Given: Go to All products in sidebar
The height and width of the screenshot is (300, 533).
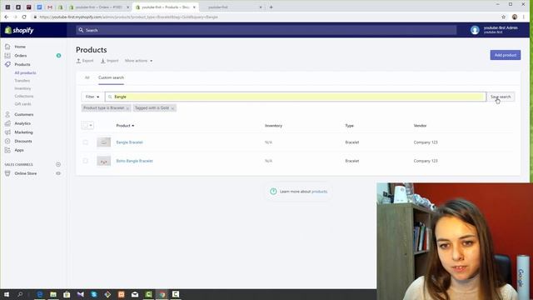Looking at the screenshot, I should point(25,72).
